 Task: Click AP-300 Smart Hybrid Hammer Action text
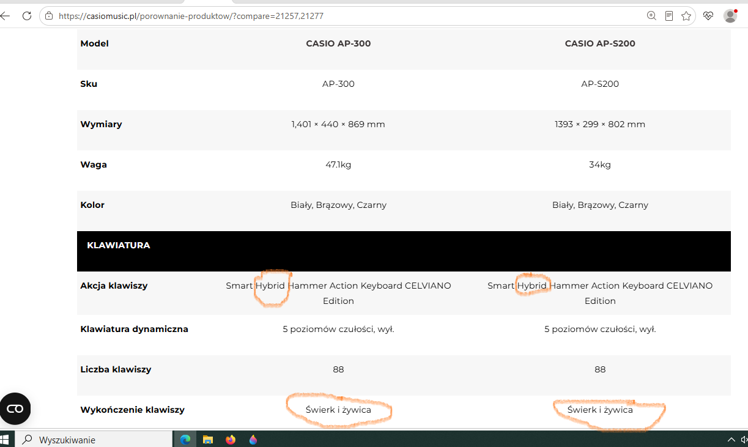338,293
